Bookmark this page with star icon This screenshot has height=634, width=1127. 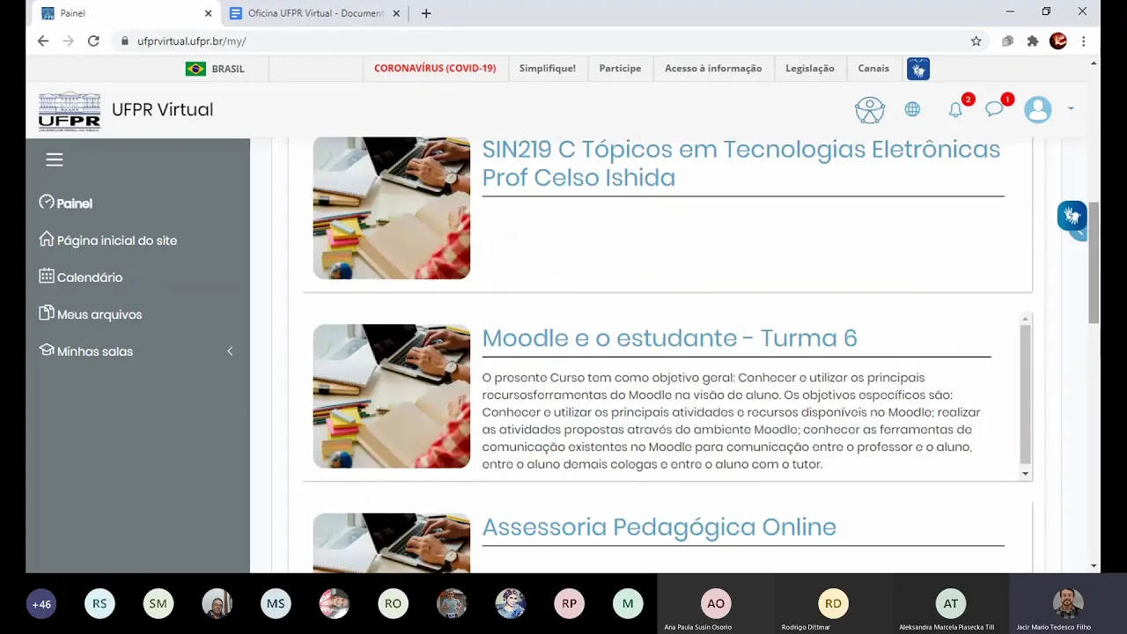tap(976, 41)
